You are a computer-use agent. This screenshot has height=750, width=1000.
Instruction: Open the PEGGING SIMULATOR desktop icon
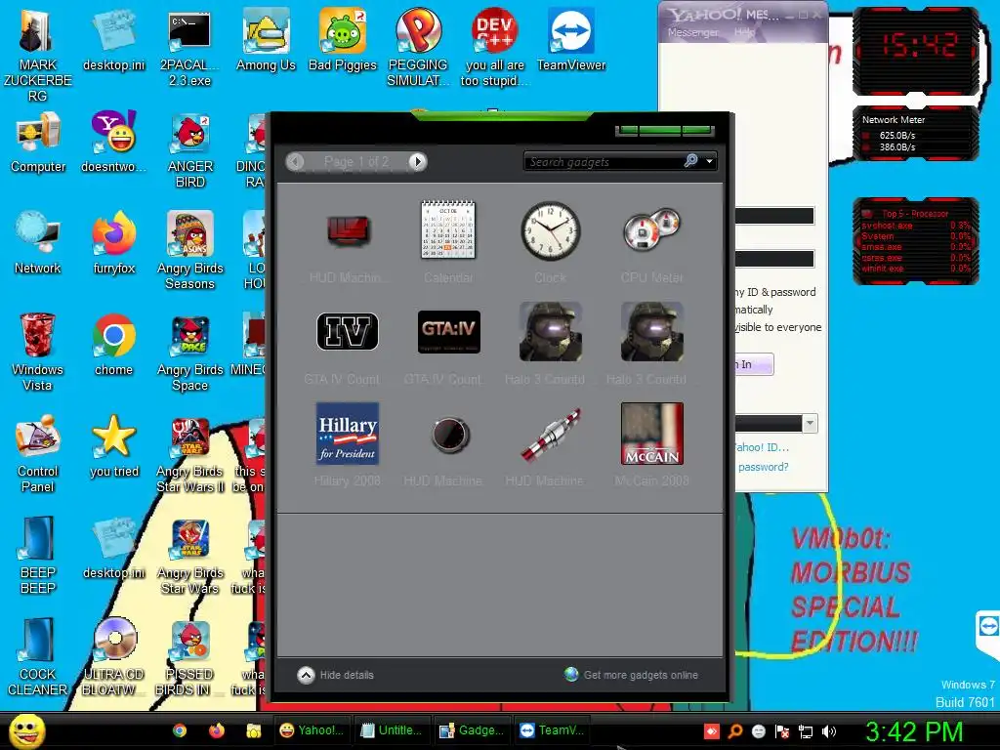(x=418, y=48)
